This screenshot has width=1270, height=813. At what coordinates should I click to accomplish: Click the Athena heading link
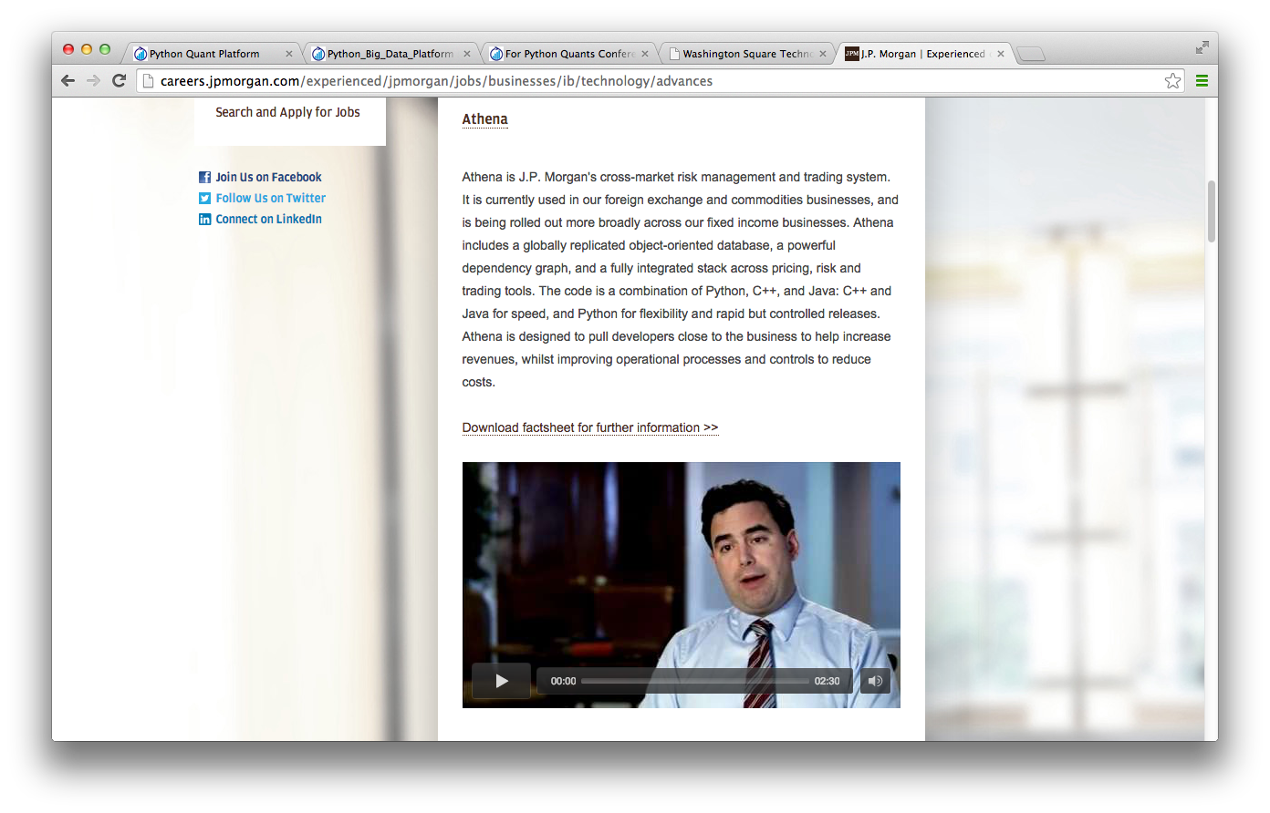tap(484, 119)
